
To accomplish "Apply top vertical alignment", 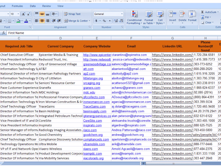I will click(37, 14).
